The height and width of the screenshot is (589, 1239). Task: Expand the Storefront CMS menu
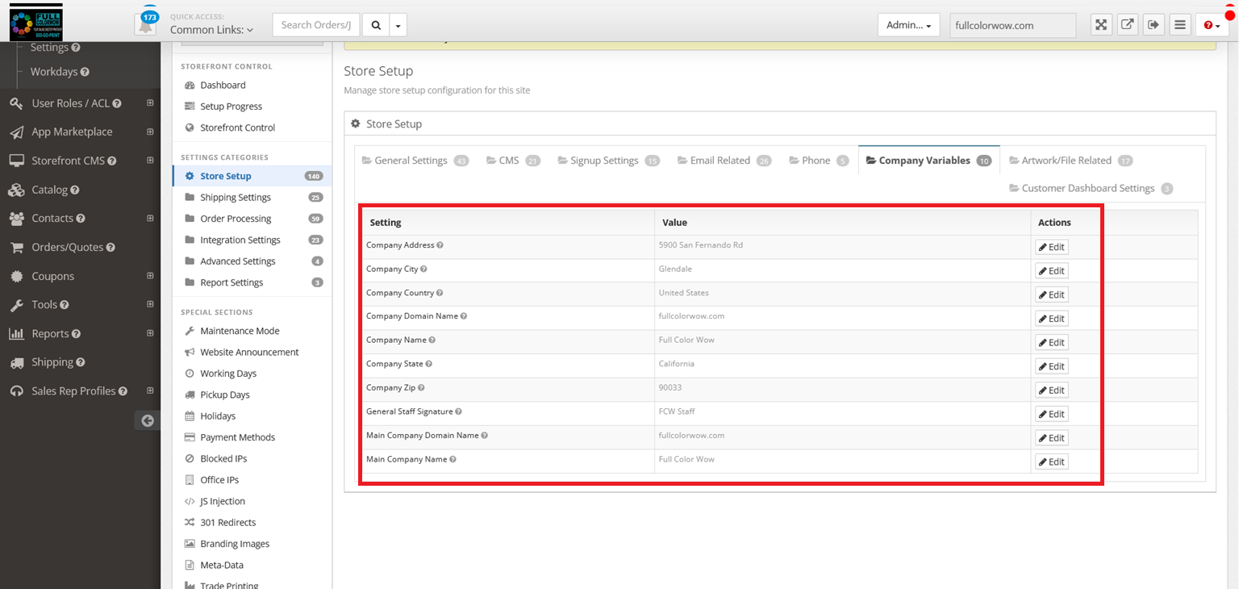[150, 161]
